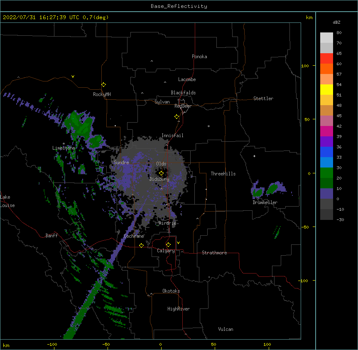
Task: Click the yellow v marker northeast of Calgary
Action: 178,243
